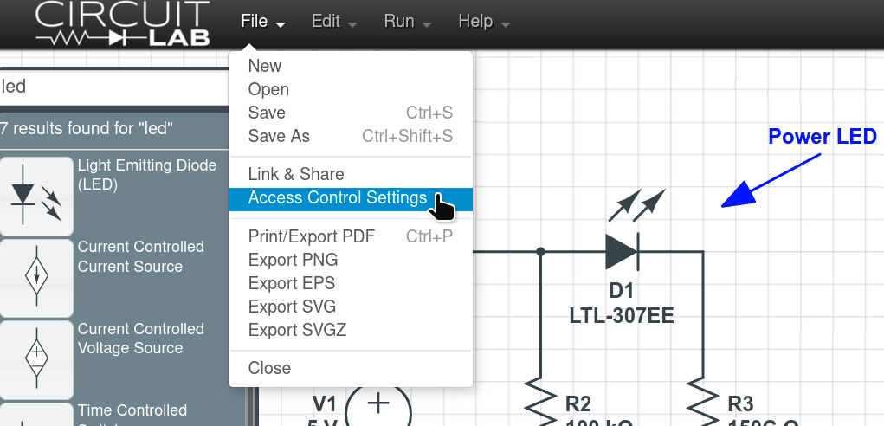This screenshot has width=884, height=426.
Task: Select the Power LED text annotation
Action: click(x=823, y=137)
